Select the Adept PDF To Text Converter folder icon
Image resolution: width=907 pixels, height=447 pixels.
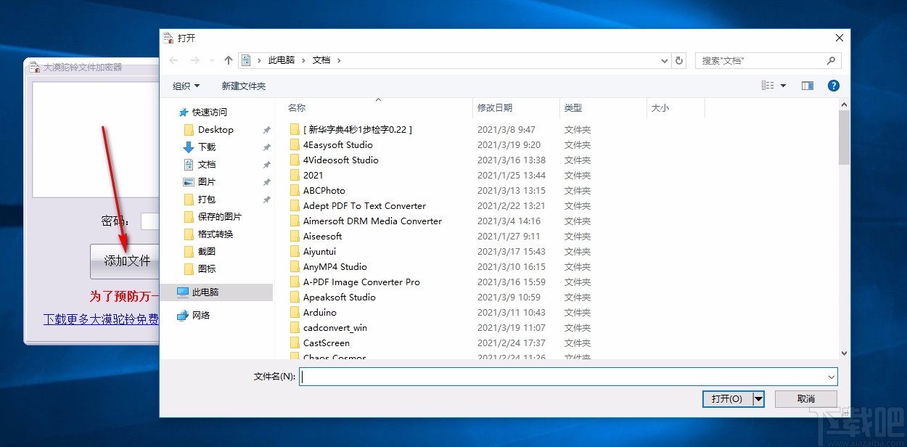pyautogui.click(x=294, y=205)
